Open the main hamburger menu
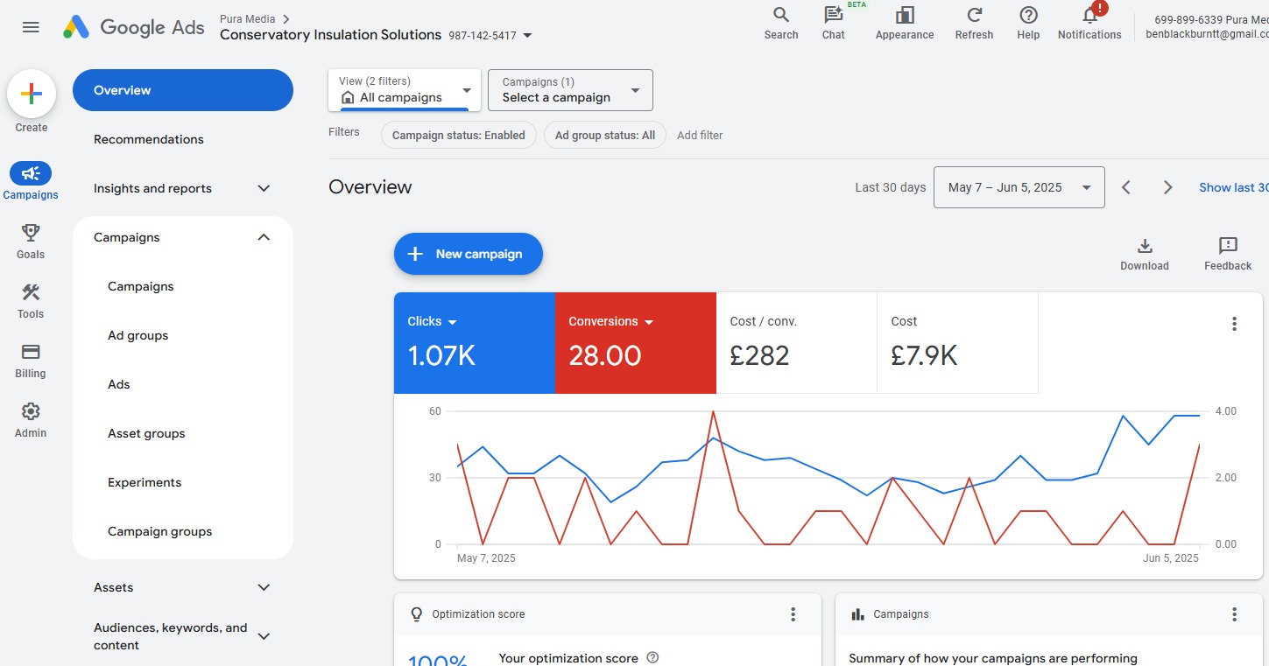This screenshot has height=666, width=1269. coord(31,27)
